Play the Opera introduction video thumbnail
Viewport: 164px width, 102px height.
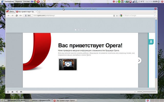(x=68, y=65)
